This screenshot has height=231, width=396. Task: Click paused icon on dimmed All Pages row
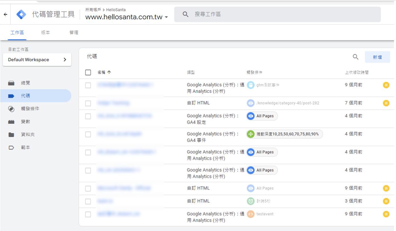point(386,188)
